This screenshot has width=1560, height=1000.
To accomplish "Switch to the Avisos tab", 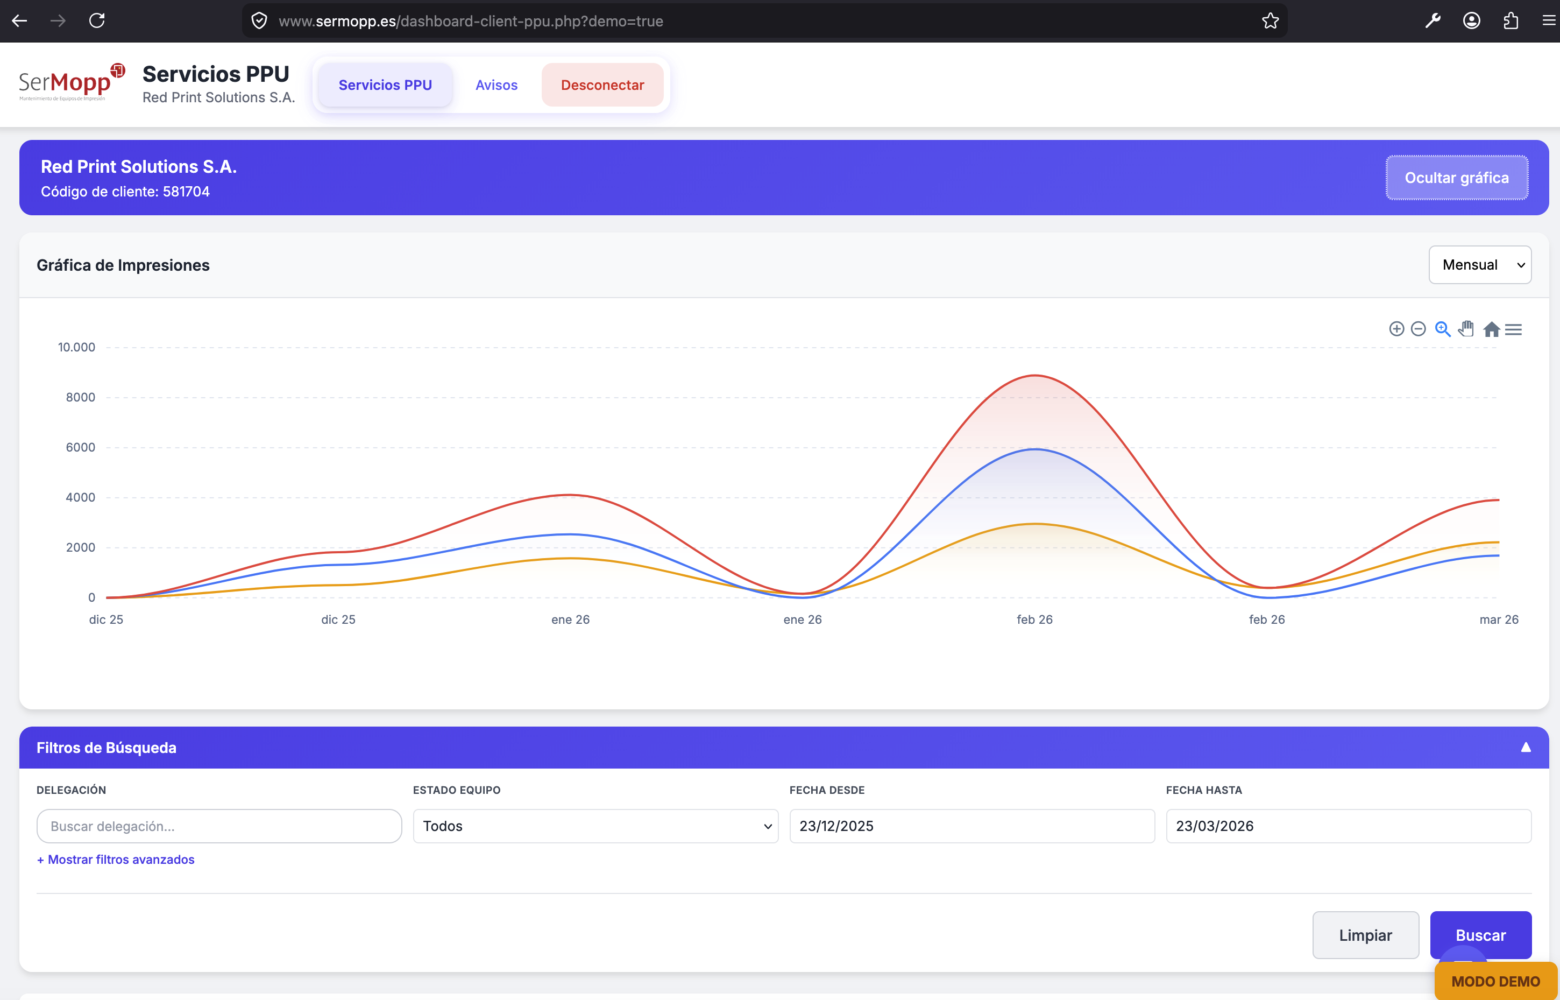I will click(497, 85).
